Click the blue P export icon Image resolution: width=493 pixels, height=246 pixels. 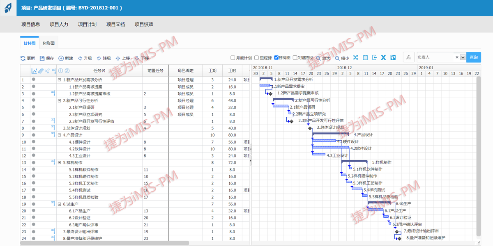coord(393,58)
